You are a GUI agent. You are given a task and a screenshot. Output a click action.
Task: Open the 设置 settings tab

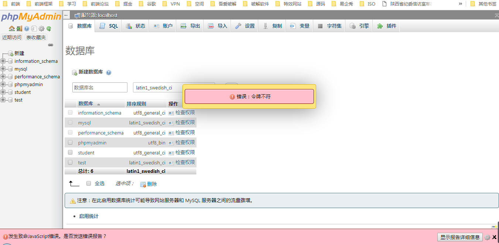click(x=245, y=26)
